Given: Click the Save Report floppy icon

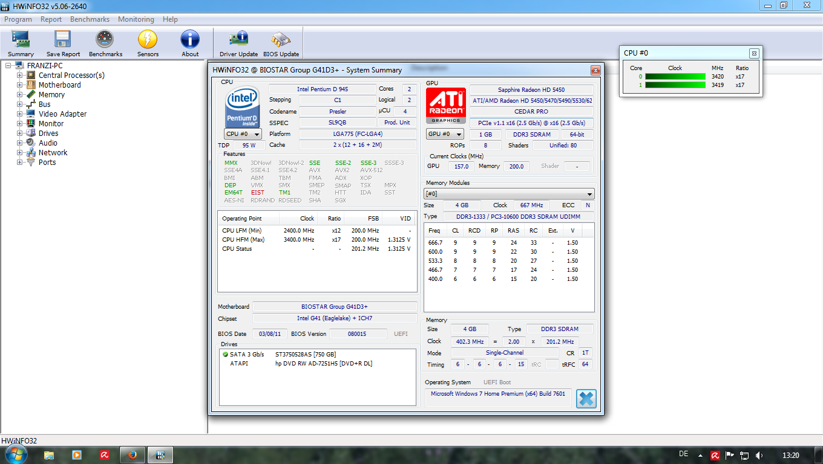Looking at the screenshot, I should [x=63, y=43].
